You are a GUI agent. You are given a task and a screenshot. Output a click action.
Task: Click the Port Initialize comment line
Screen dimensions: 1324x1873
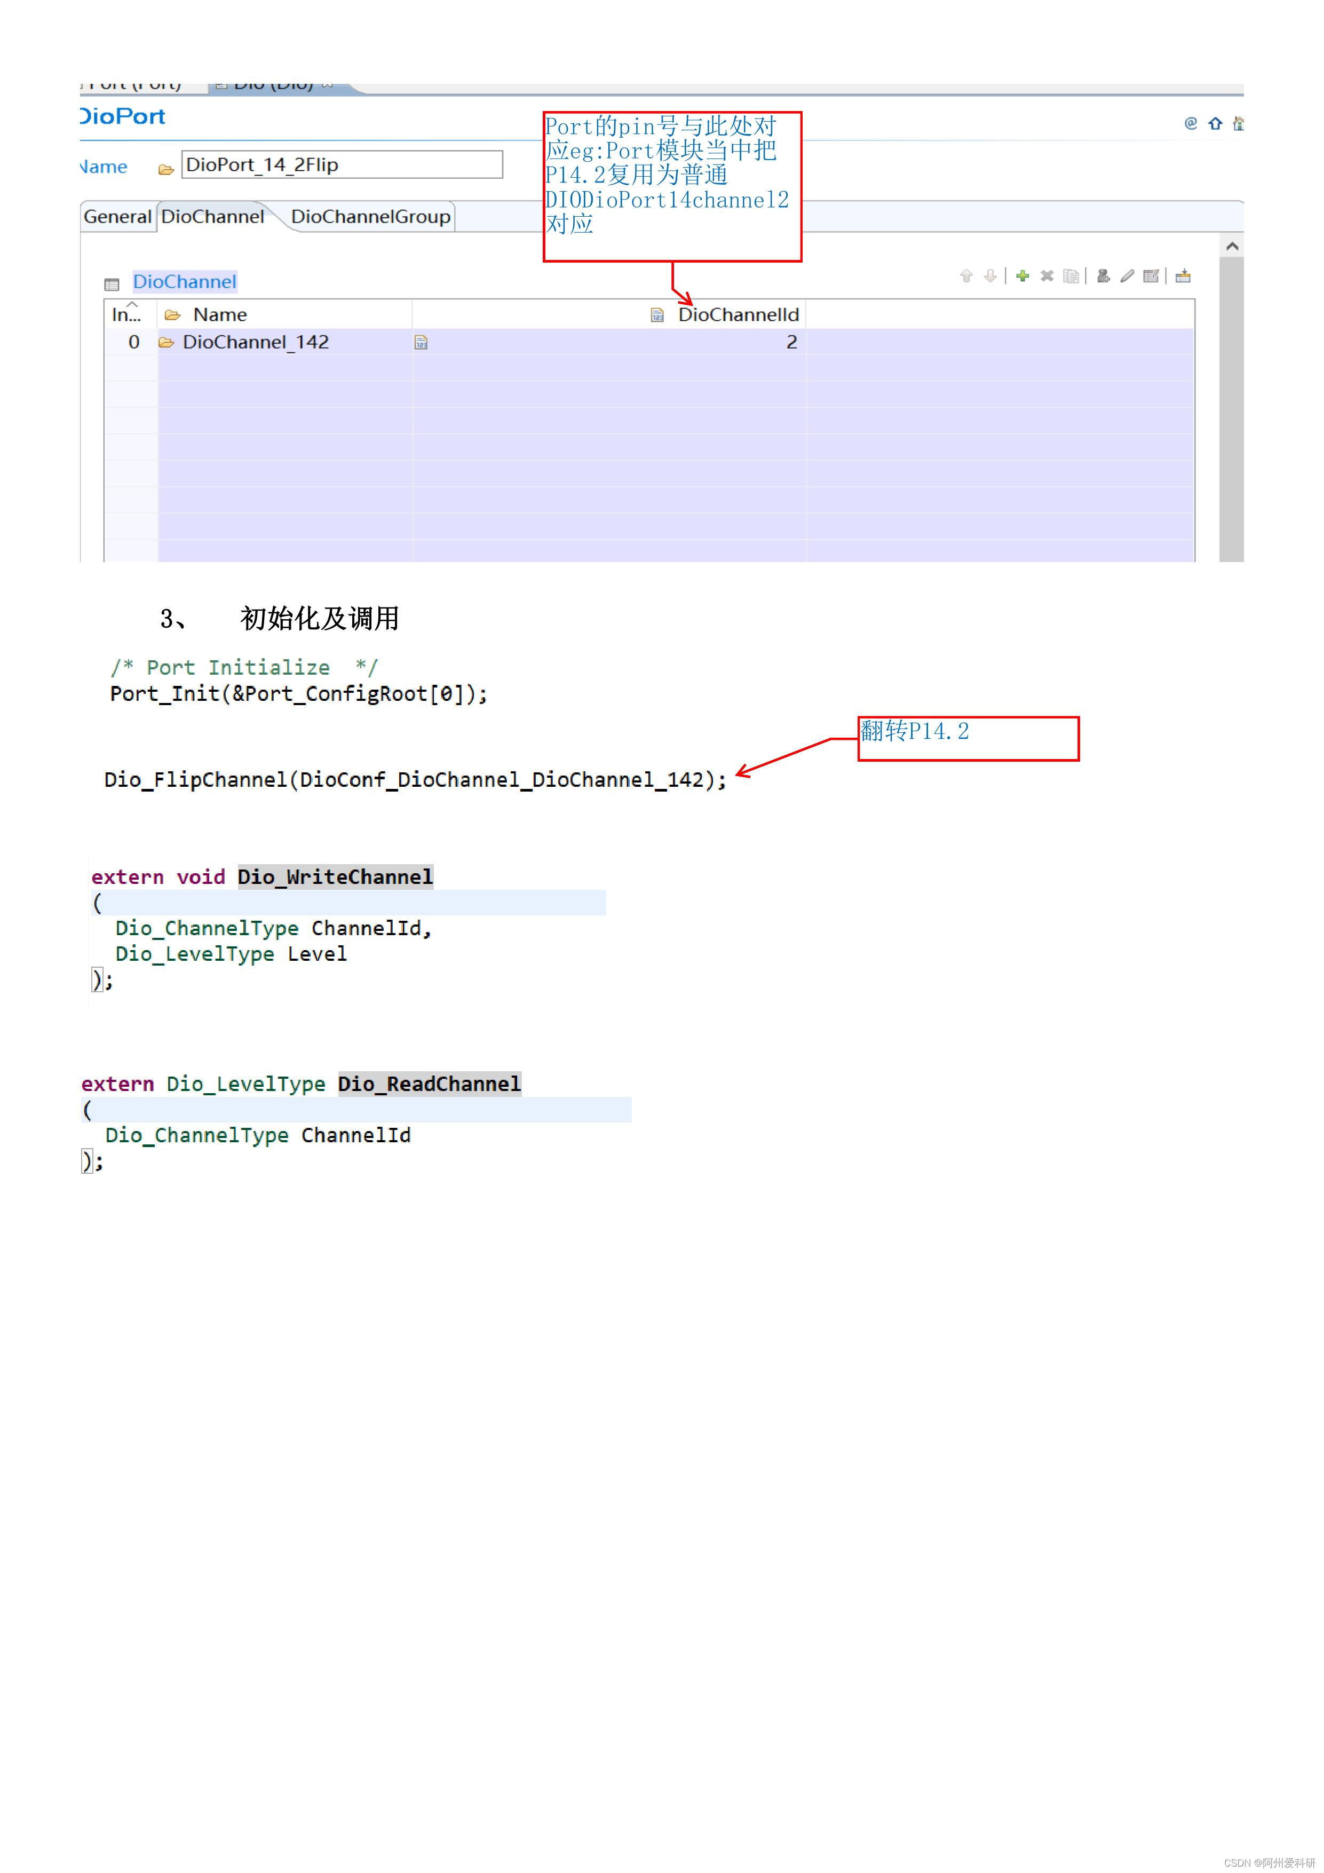[244, 668]
